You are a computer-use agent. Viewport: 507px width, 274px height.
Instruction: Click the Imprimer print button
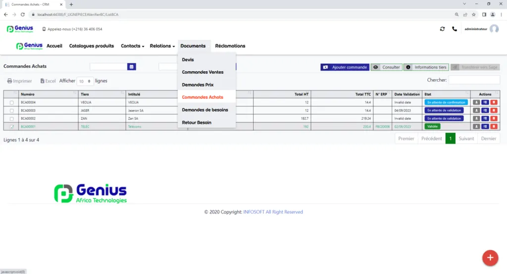click(19, 81)
